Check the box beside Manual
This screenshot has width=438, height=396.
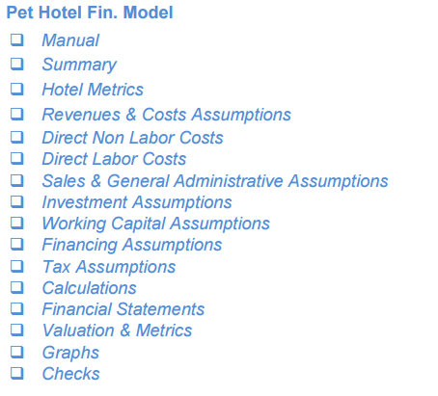tap(17, 40)
